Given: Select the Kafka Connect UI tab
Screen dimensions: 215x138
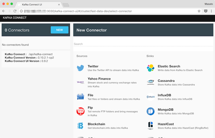Looking at the screenshot, I should 38,5.
